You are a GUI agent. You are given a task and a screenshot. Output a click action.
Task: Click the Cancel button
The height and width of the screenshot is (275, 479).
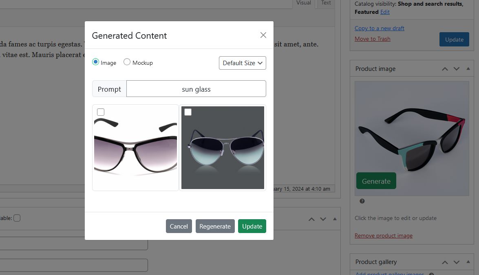179,227
